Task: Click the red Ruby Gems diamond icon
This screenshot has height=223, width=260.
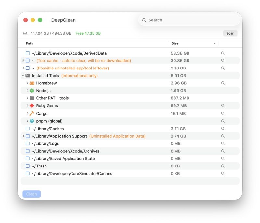Action: (x=32, y=105)
